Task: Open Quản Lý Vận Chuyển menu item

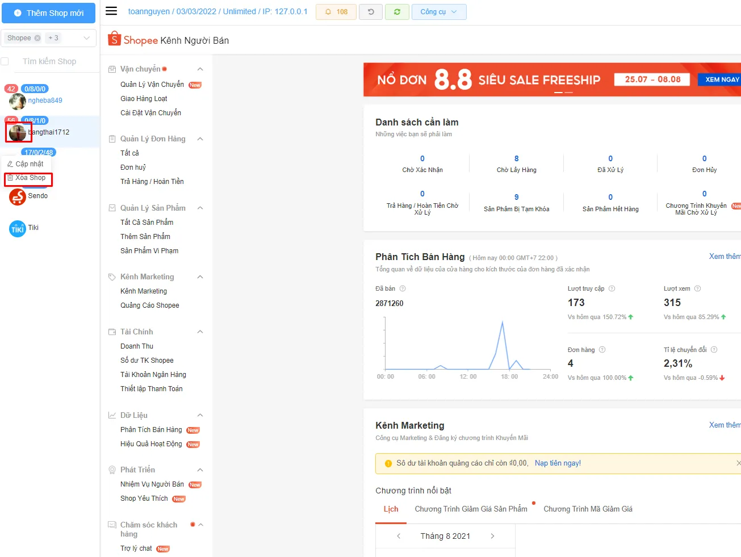Action: point(152,85)
